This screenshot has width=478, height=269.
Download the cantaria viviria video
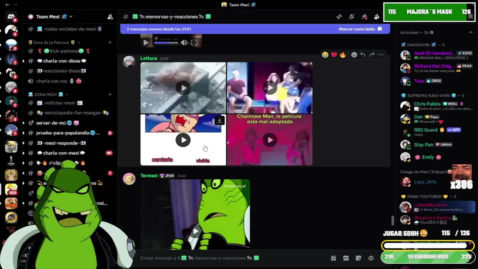click(220, 120)
